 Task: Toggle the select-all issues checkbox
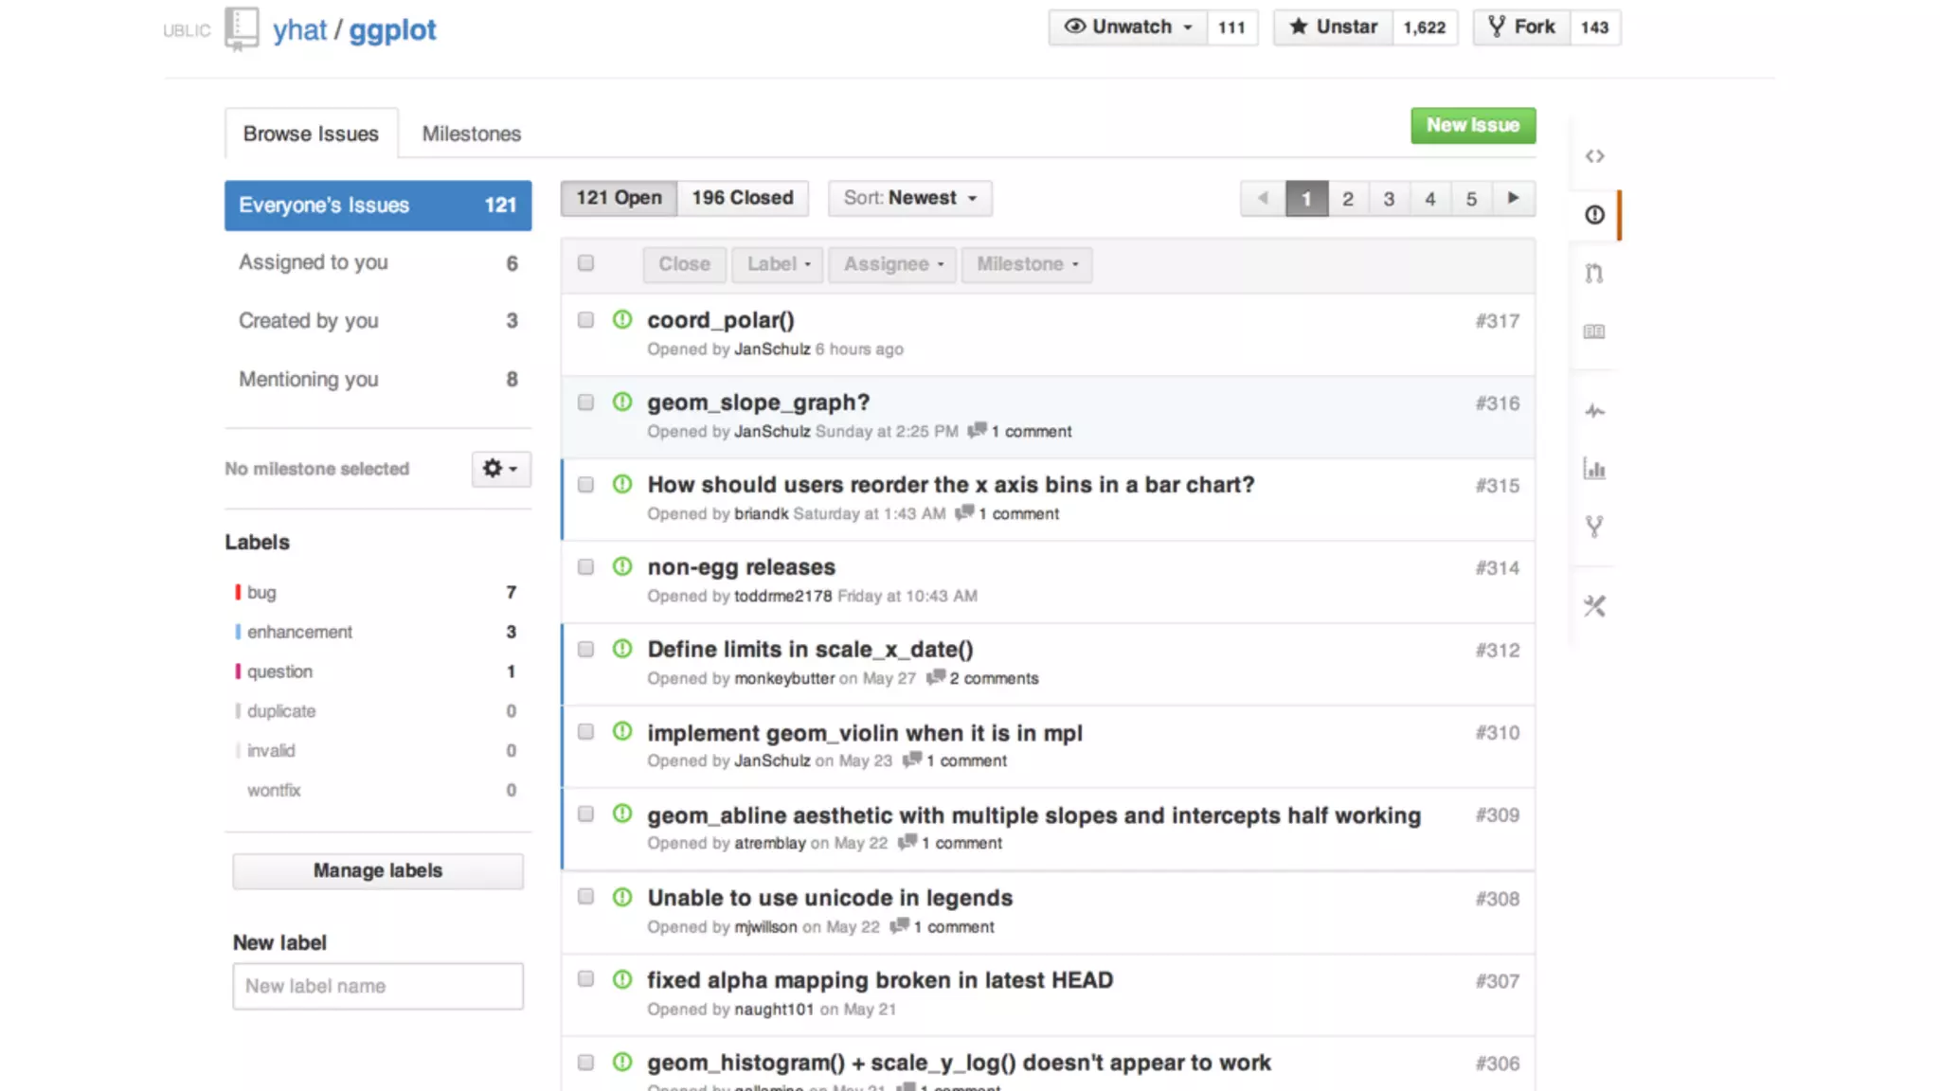(x=585, y=263)
